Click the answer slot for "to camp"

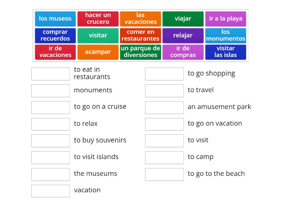(164, 157)
